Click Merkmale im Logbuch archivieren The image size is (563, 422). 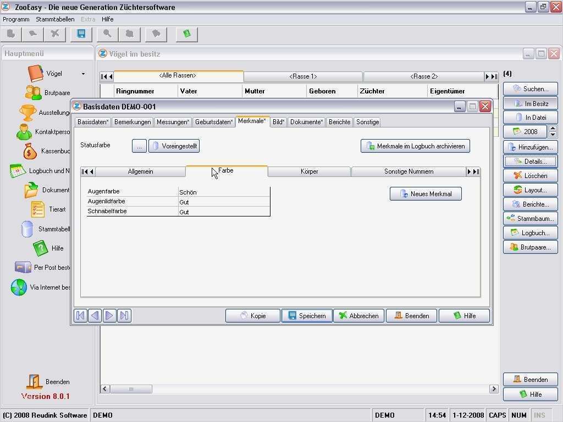click(x=416, y=146)
